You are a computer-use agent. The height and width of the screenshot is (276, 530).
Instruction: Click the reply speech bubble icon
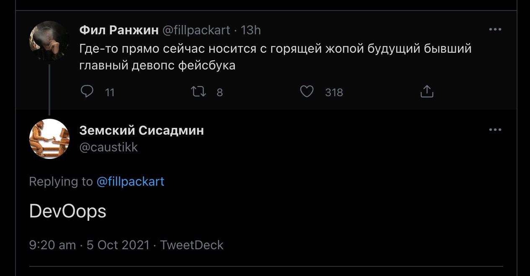[x=87, y=91]
